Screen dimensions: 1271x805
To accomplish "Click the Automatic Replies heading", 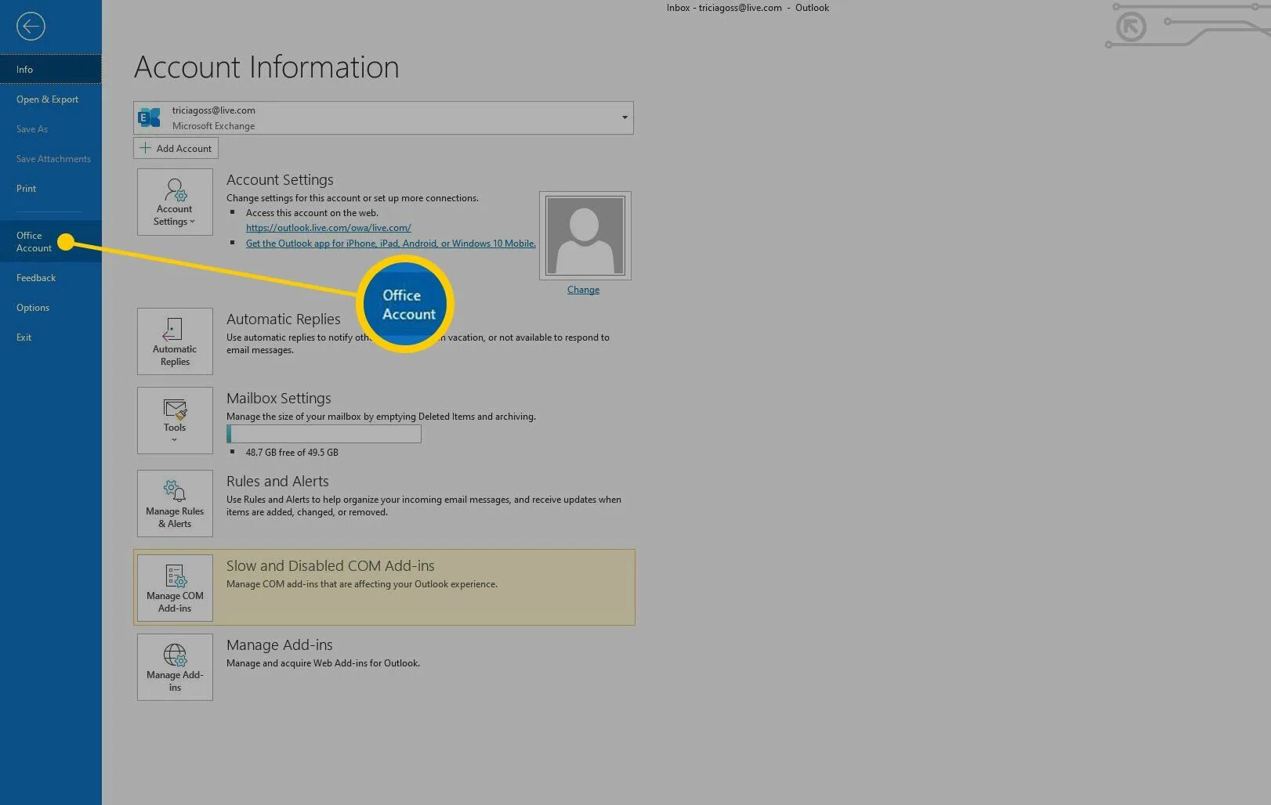I will click(x=283, y=319).
